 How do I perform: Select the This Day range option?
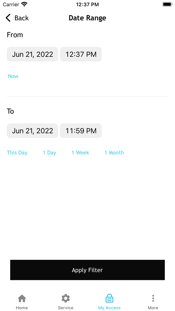(x=17, y=152)
